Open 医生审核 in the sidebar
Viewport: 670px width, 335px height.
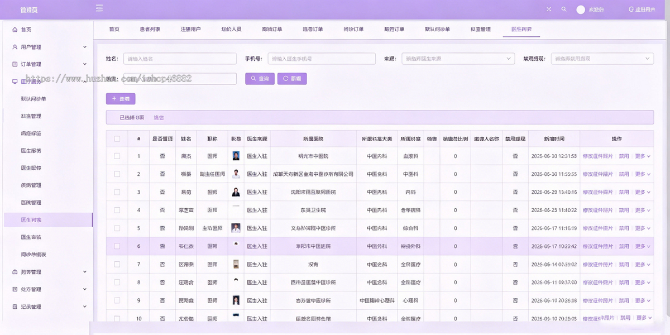pyautogui.click(x=31, y=237)
